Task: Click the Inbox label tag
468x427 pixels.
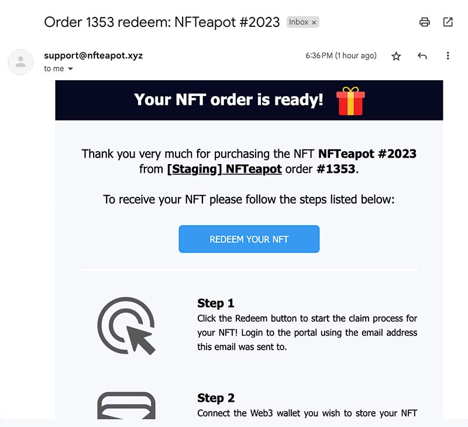Action: (299, 22)
